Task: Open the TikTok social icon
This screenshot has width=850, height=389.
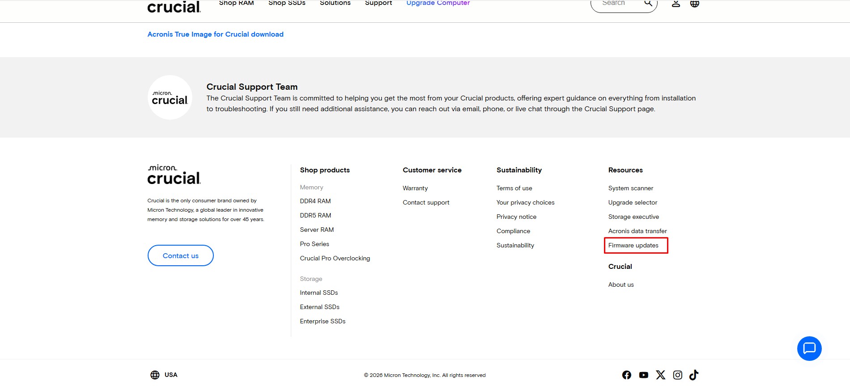Action: pyautogui.click(x=694, y=375)
